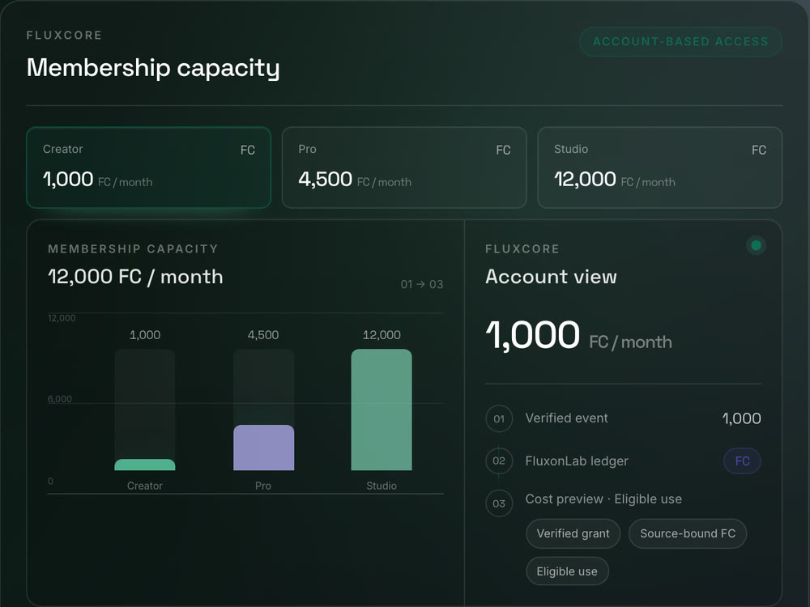Image resolution: width=810 pixels, height=607 pixels.
Task: Click the FC label on Pro card
Action: (x=503, y=151)
